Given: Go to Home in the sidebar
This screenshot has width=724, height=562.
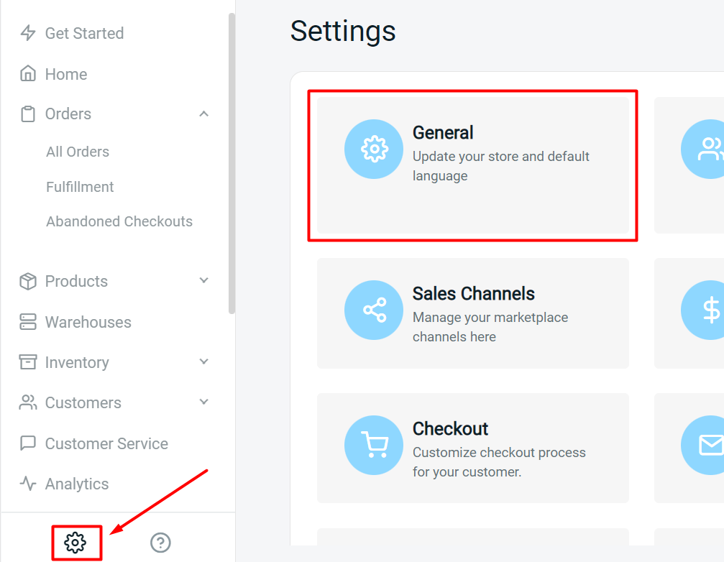Looking at the screenshot, I should 66,74.
